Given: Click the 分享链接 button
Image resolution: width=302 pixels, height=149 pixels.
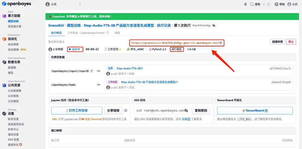Looking at the screenshot, I should pyautogui.click(x=113, y=111).
